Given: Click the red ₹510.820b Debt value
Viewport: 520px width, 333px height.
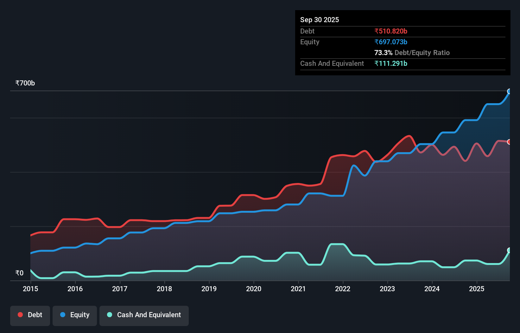Looking at the screenshot, I should click(x=391, y=31).
